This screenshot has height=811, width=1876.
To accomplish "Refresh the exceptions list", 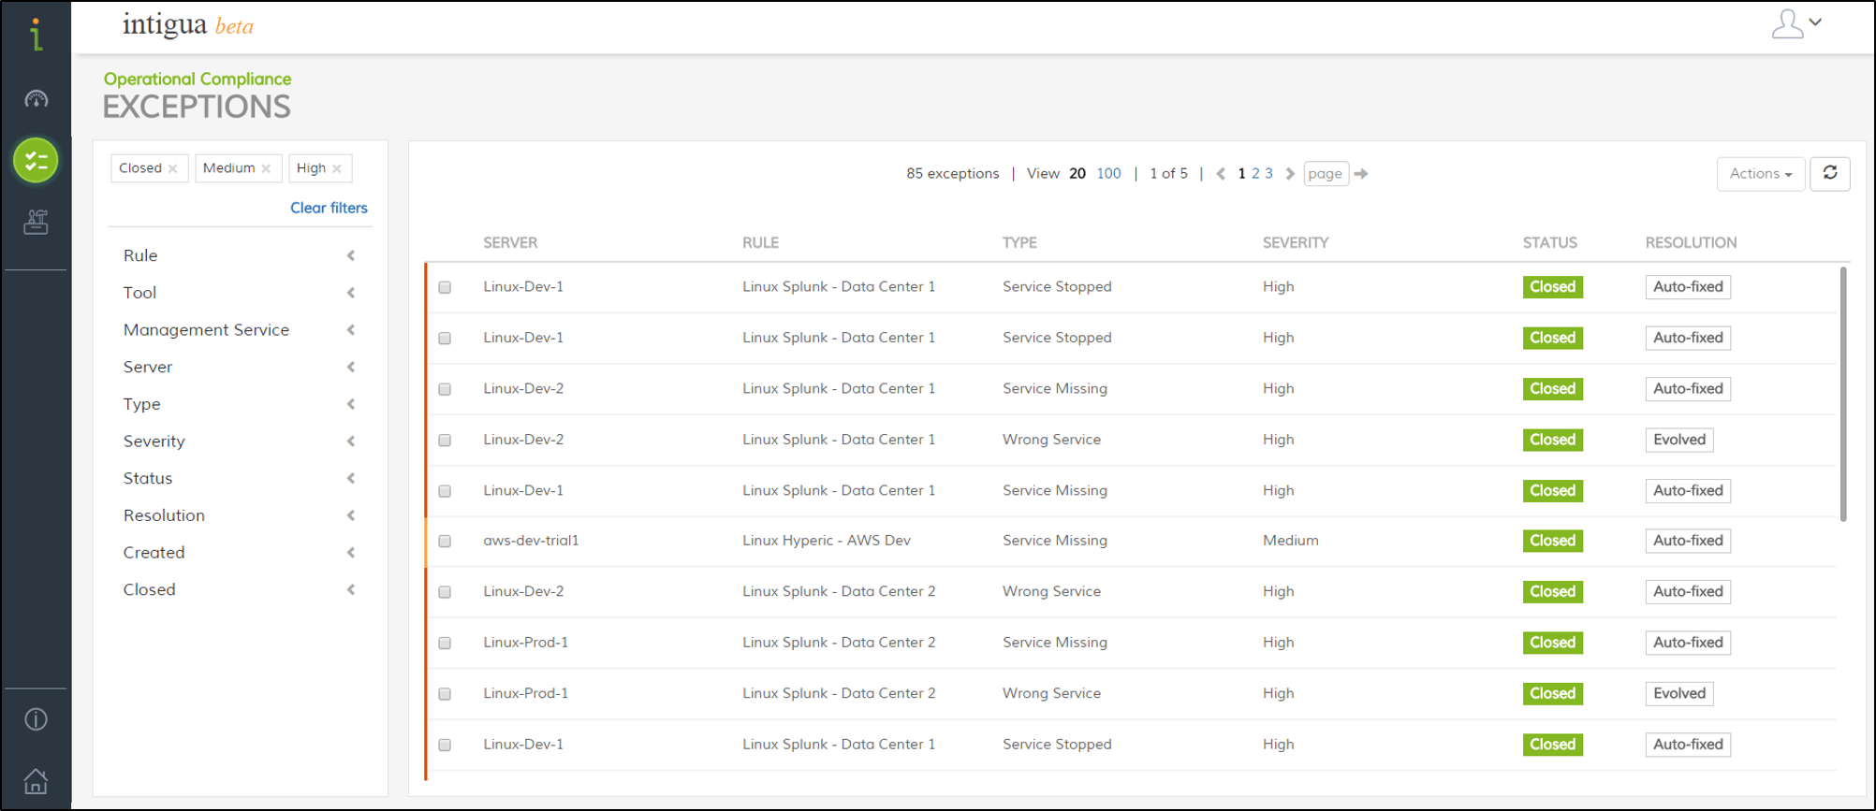I will pyautogui.click(x=1830, y=173).
